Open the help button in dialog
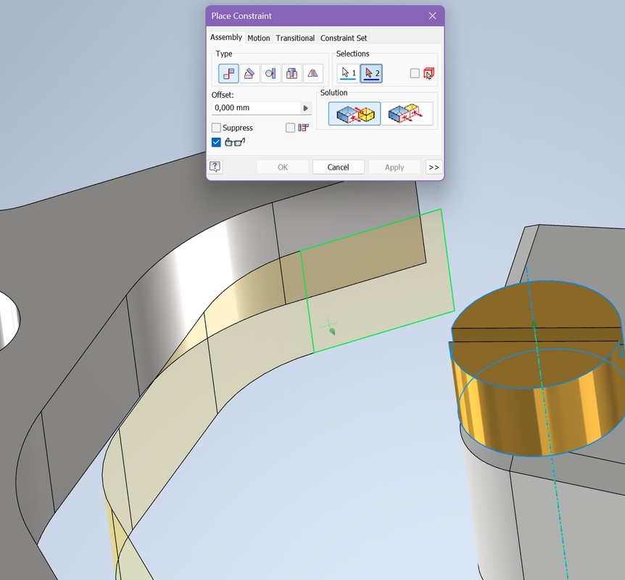 coord(215,167)
